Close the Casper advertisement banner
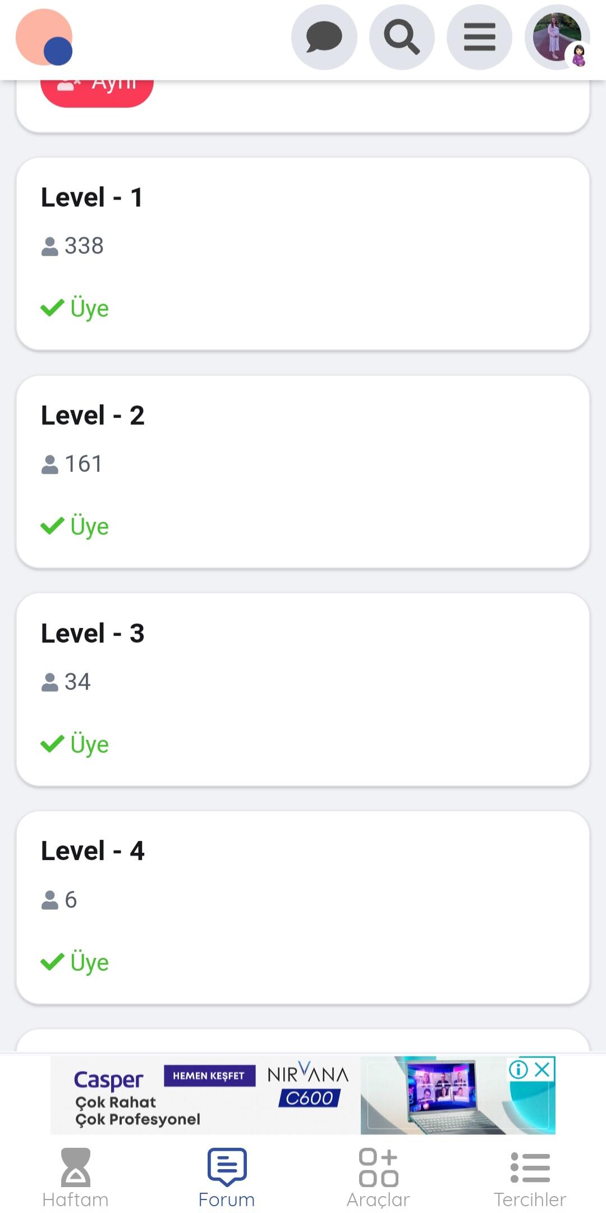The image size is (606, 1213). coord(542,1069)
